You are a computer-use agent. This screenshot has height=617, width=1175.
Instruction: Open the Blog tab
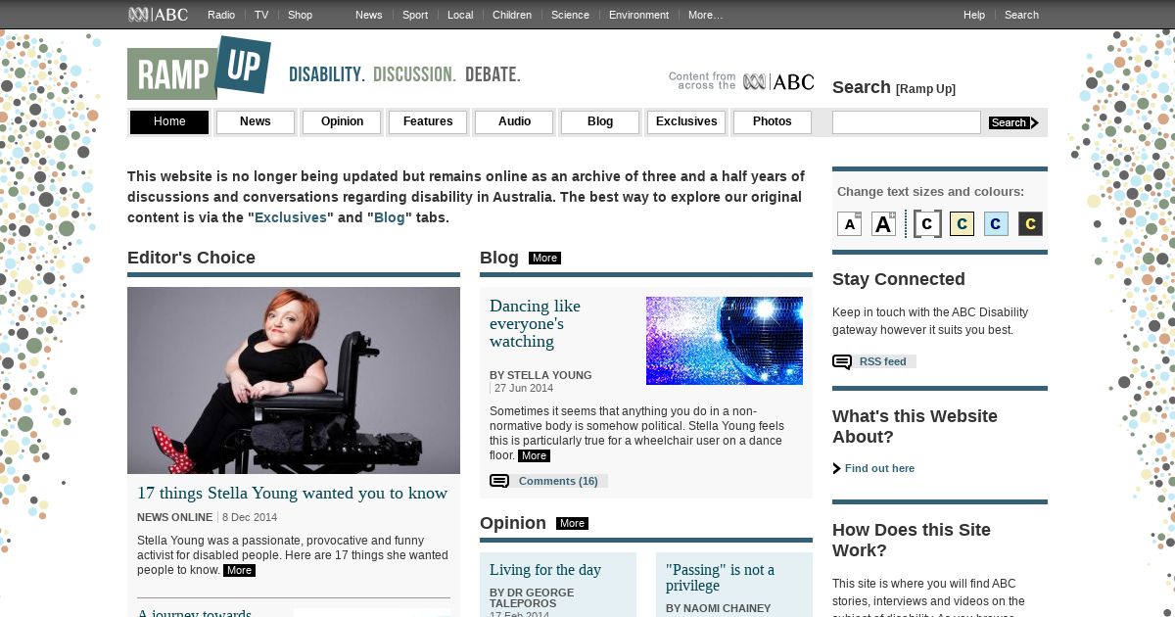600,122
